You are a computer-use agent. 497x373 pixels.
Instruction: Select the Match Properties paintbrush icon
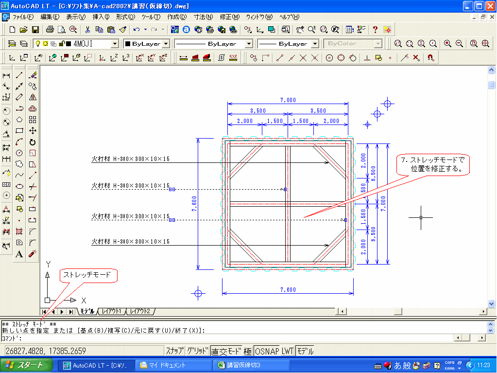point(122,30)
